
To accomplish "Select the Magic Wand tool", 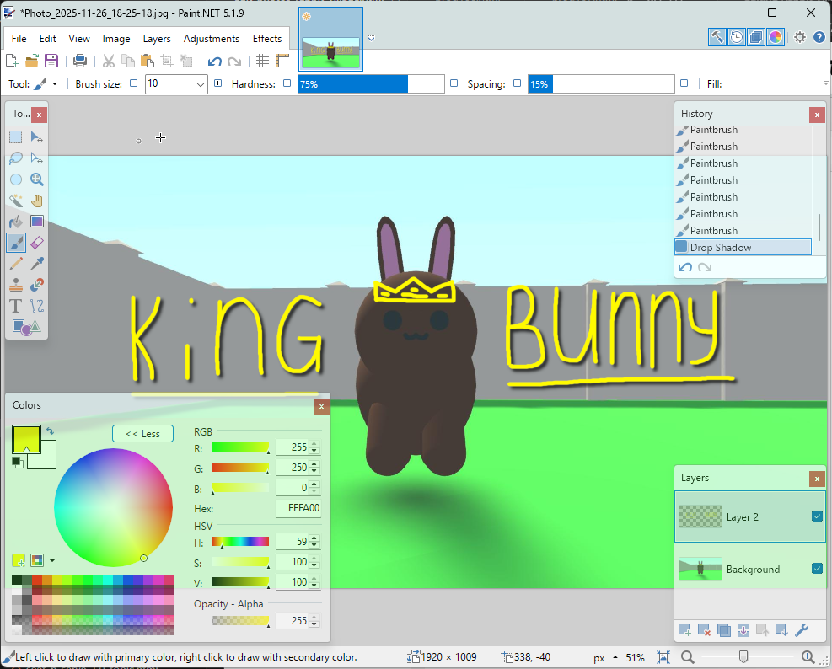I will (16, 201).
